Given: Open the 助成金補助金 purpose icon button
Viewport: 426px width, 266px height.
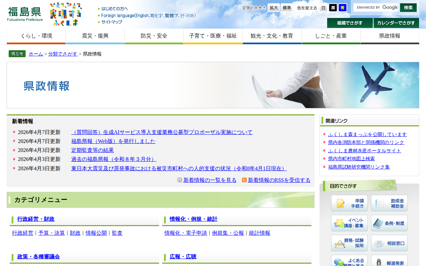Looking at the screenshot, I should pyautogui.click(x=389, y=203).
